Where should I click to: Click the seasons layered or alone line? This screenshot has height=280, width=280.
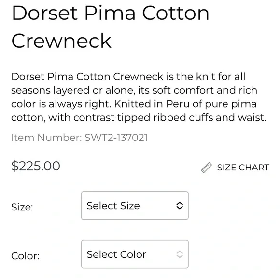pos(134,90)
